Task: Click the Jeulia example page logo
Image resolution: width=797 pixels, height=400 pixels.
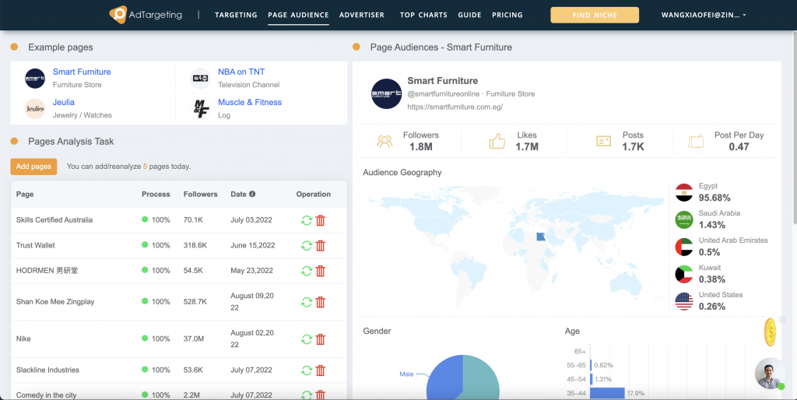Action: click(x=35, y=109)
